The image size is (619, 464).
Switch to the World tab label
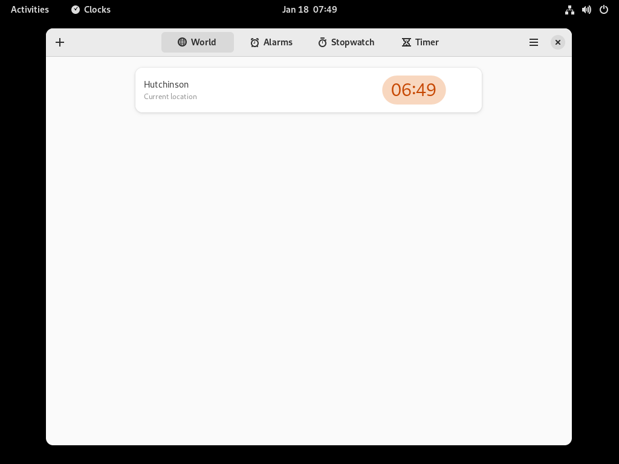[x=203, y=42]
